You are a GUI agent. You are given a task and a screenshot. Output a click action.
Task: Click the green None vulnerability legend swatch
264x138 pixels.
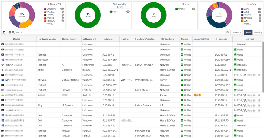click(x=111, y=12)
